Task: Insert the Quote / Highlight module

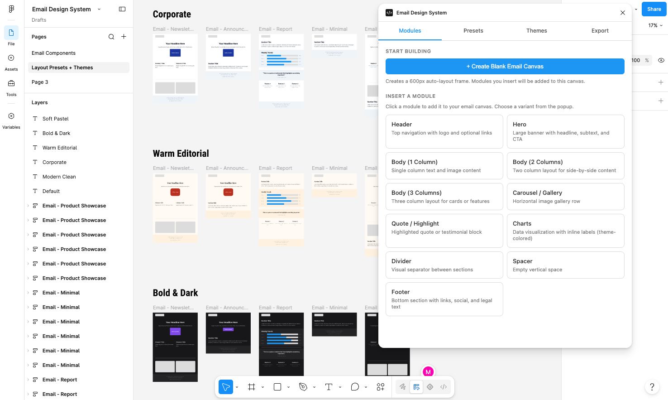Action: coord(444,231)
